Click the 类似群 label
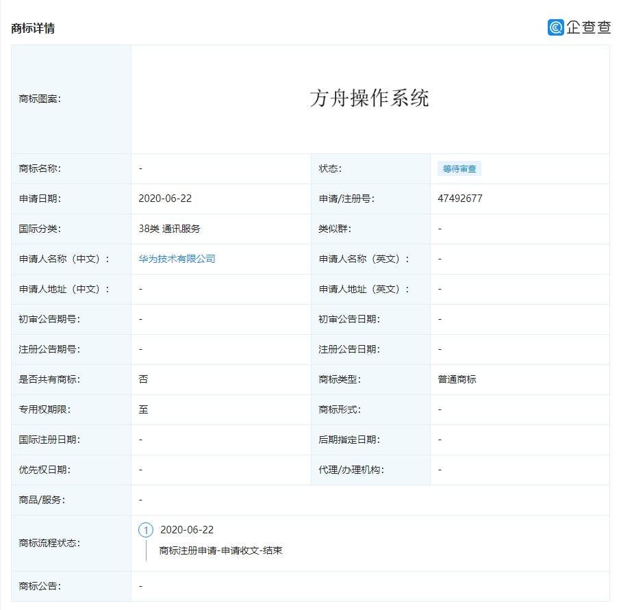This screenshot has width=621, height=610. click(335, 229)
